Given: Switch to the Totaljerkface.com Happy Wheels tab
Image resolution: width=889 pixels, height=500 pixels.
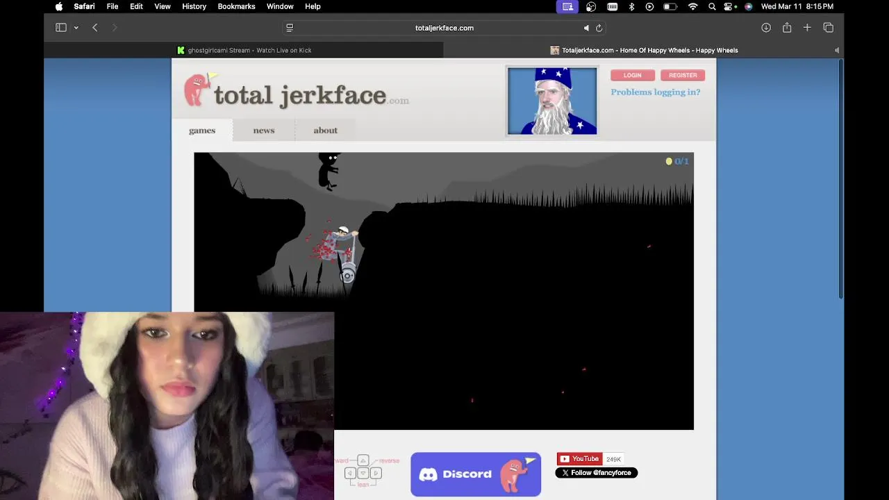Looking at the screenshot, I should tap(644, 50).
